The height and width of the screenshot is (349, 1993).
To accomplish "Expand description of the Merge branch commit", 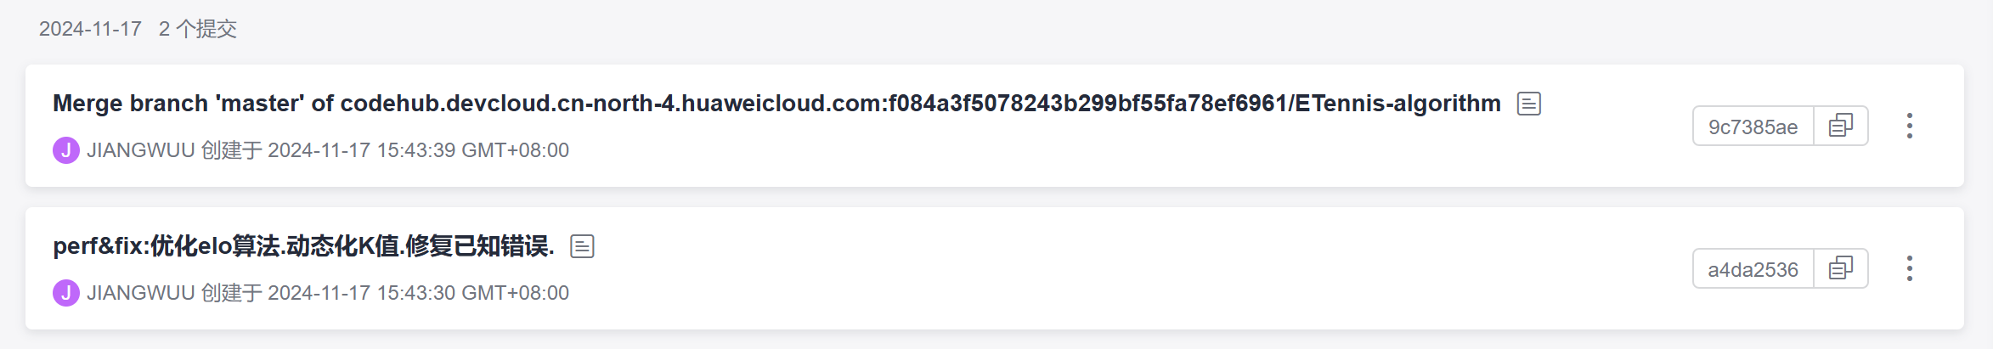I will click(x=1528, y=104).
